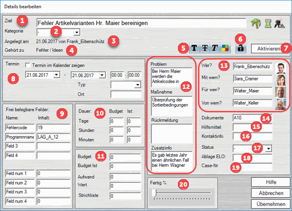Click the Abbrechen button
The width and height of the screenshot is (292, 211).
(x=271, y=193)
